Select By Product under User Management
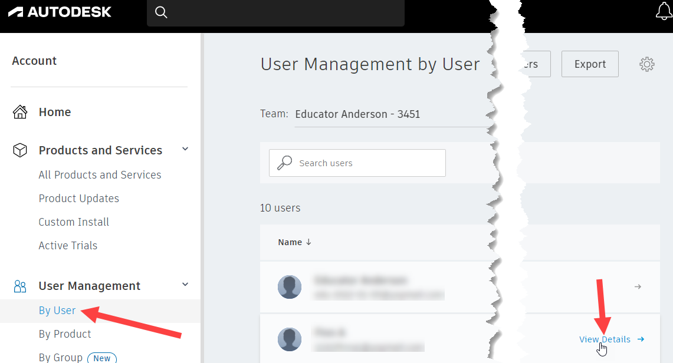The height and width of the screenshot is (363, 673). (65, 334)
